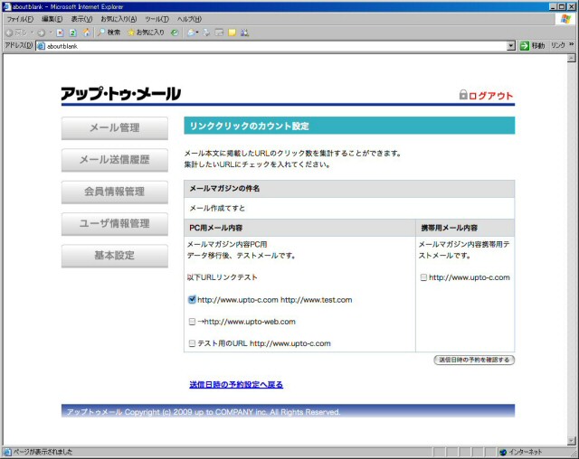Expand the リンク toolbar chevron

[572, 44]
